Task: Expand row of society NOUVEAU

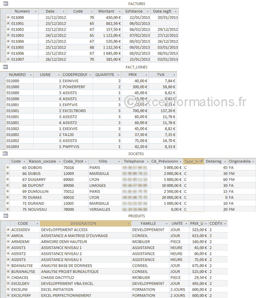Action: click(x=7, y=209)
